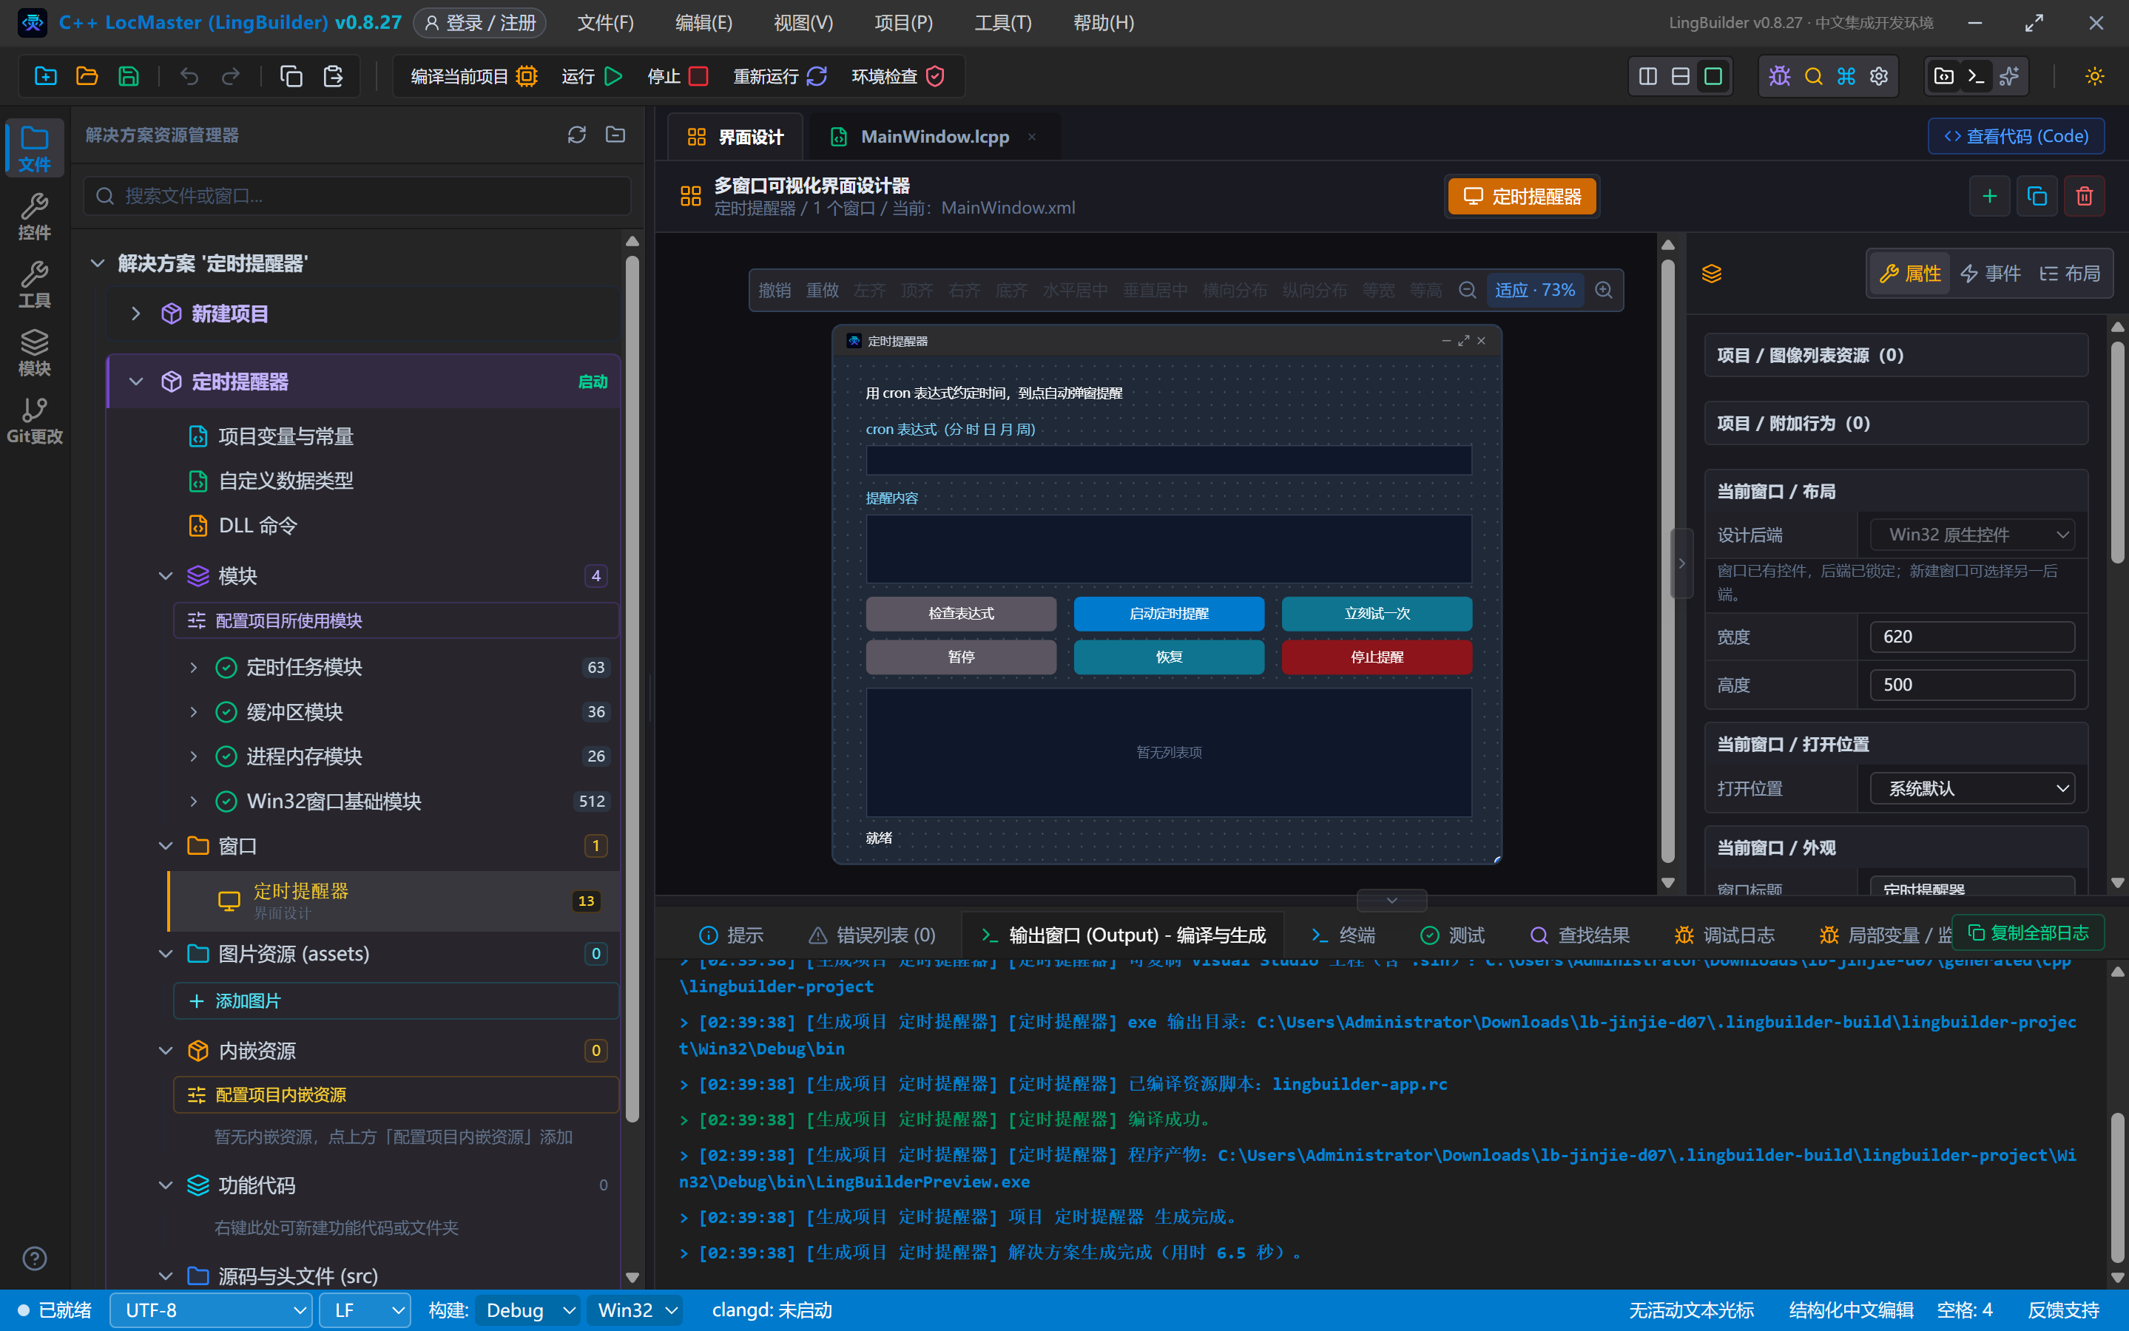Click the zoom in magnifier on designer toolbar

click(1603, 291)
